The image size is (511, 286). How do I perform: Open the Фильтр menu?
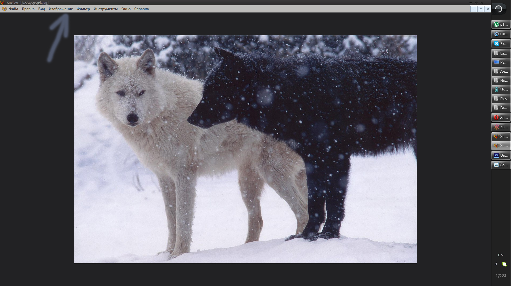tap(83, 9)
